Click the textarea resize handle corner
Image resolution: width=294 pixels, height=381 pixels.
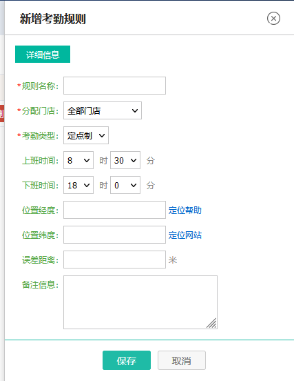(212, 324)
